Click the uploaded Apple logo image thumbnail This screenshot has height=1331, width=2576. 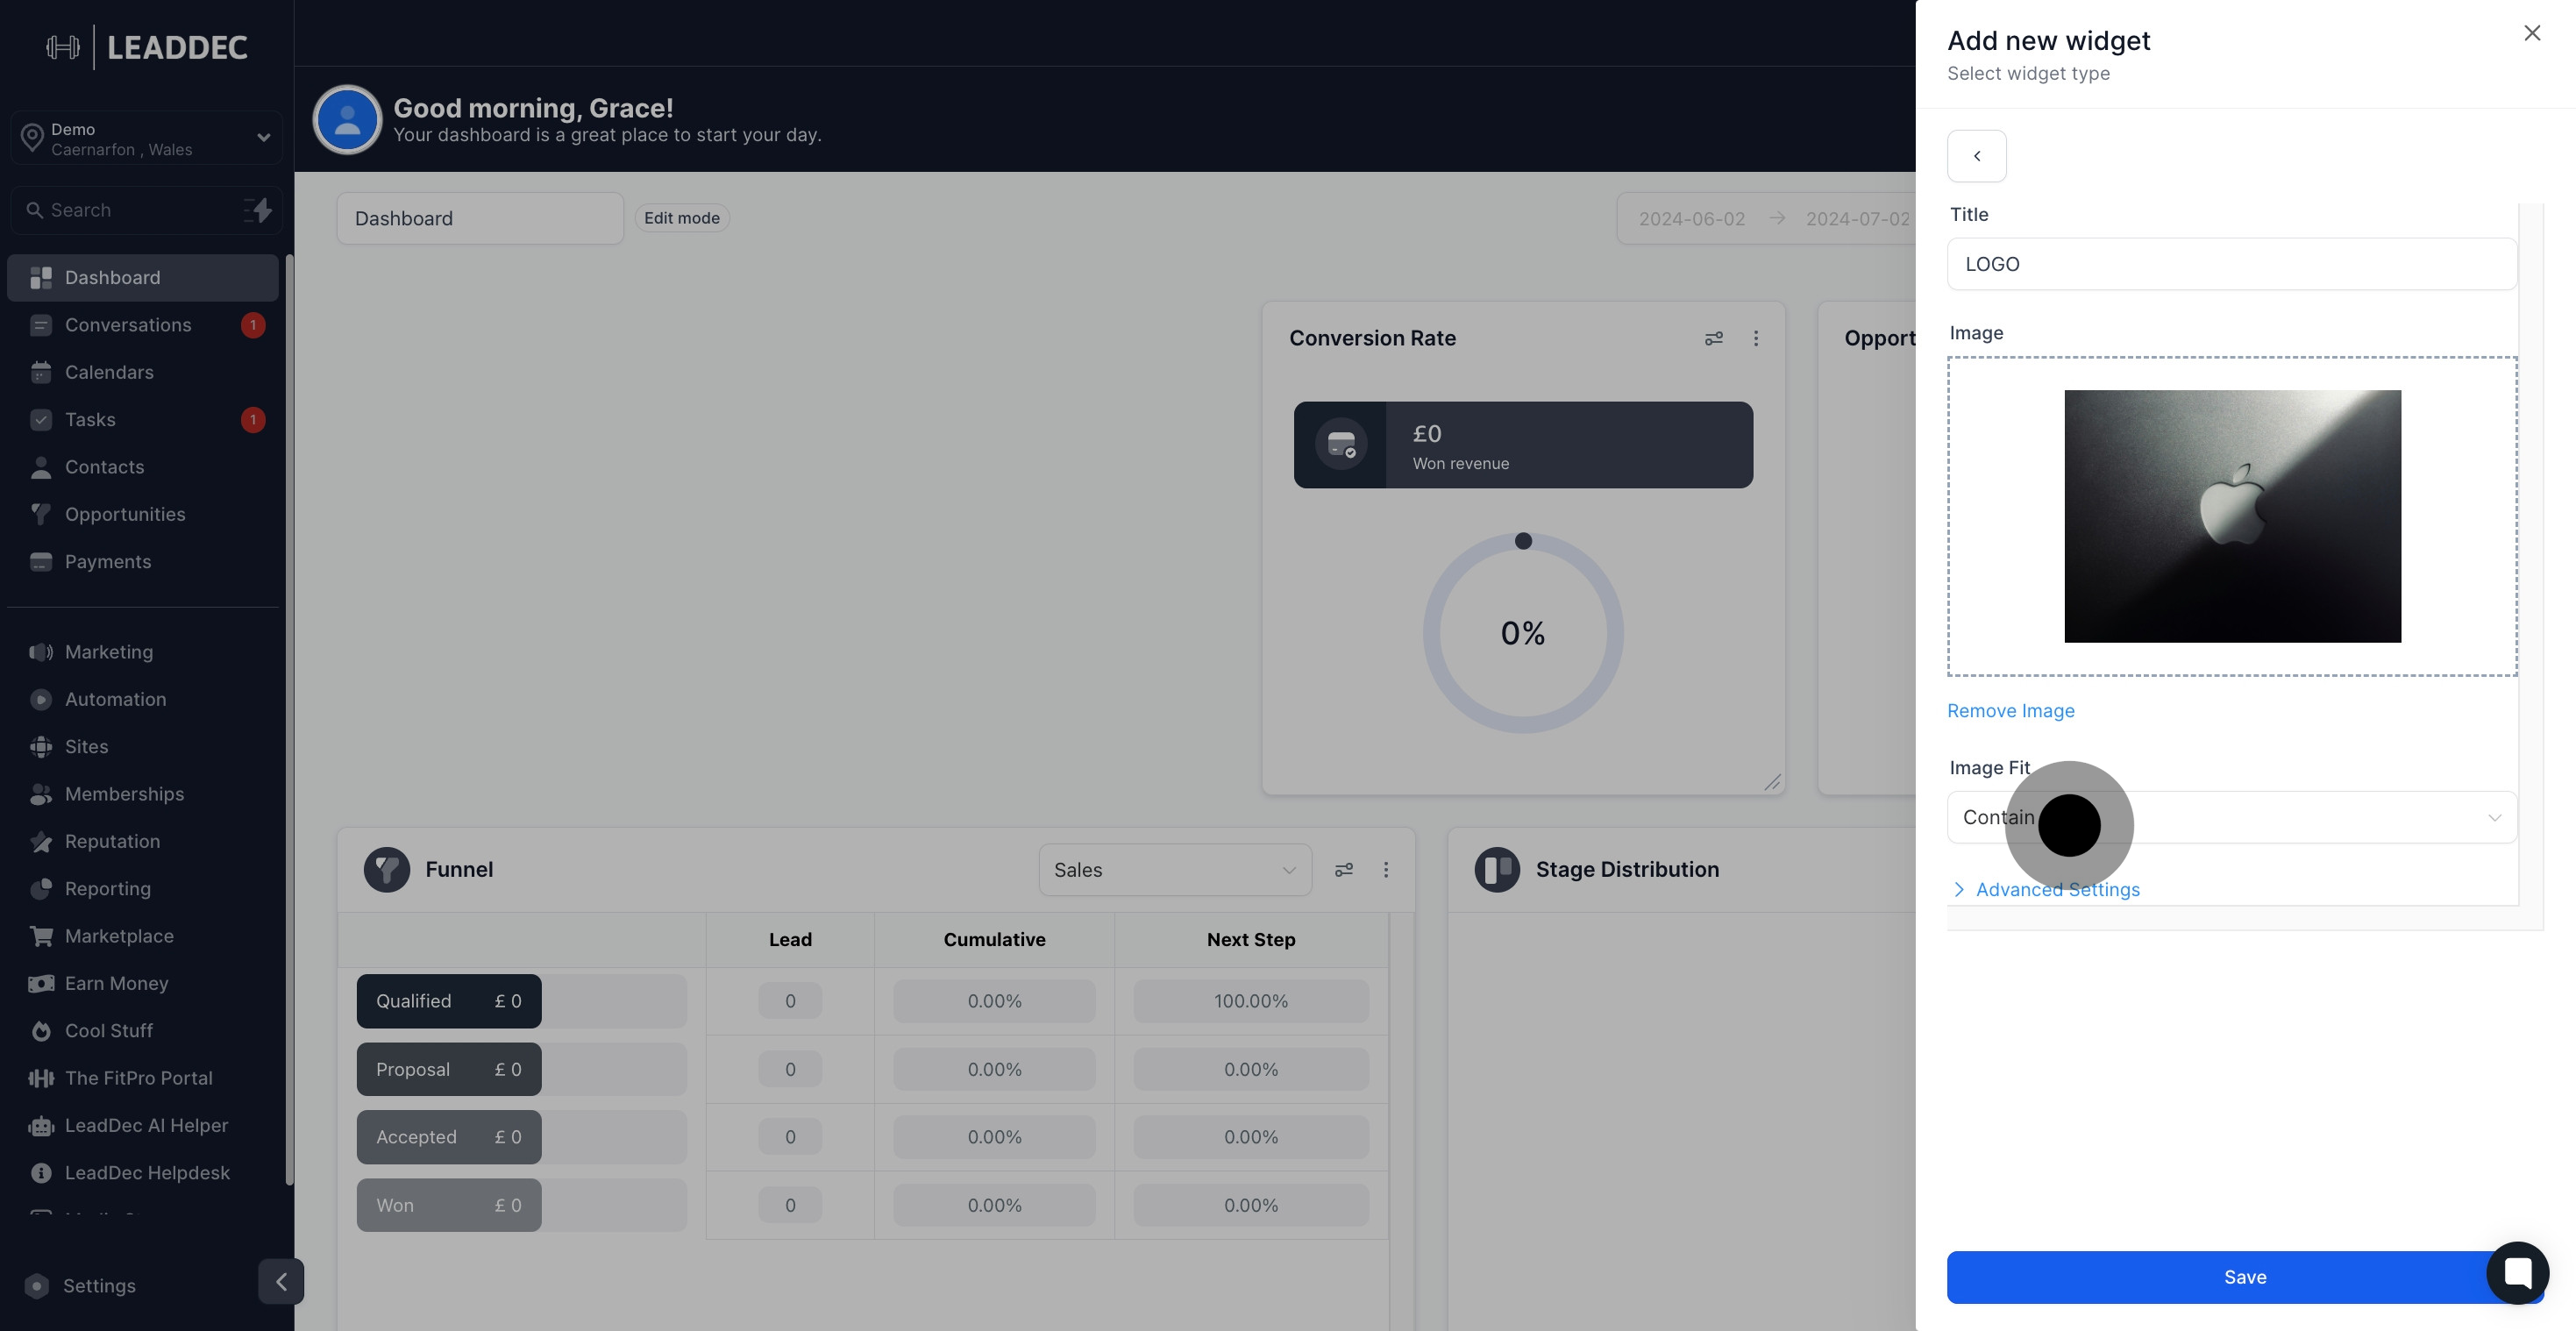pos(2232,516)
